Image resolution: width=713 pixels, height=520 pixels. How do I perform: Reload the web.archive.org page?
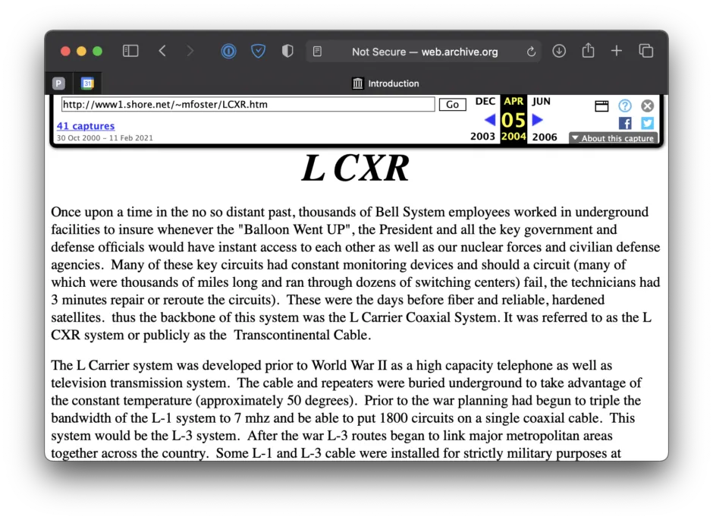[531, 52]
